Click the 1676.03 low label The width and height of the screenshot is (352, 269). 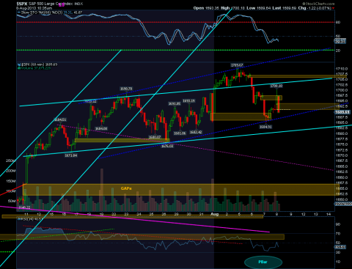point(167,146)
